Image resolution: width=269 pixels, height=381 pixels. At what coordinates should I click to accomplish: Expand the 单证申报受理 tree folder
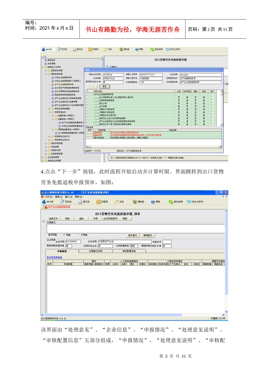coord(46,143)
